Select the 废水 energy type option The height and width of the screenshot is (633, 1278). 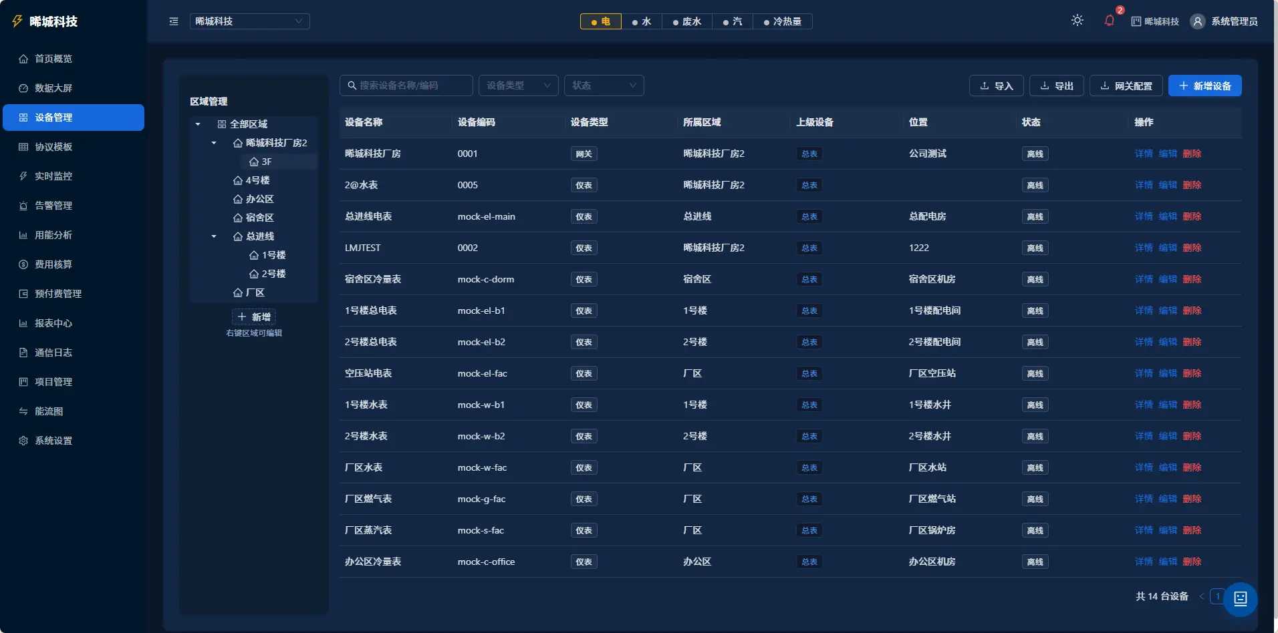coord(687,21)
